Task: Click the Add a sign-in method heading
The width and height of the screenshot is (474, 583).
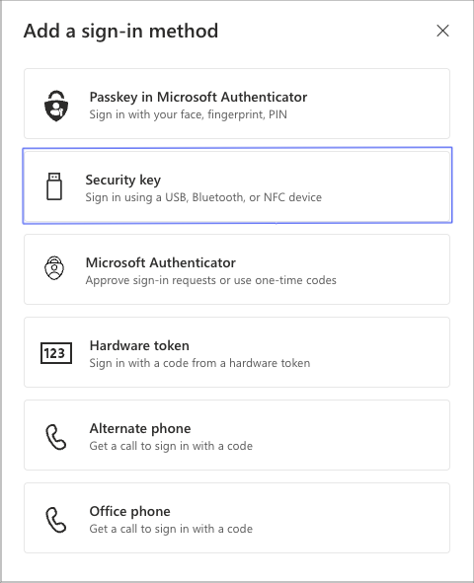Action: tap(120, 32)
